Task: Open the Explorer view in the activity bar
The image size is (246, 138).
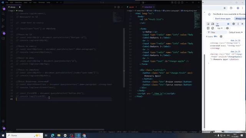Action: pyautogui.click(x=3, y=8)
